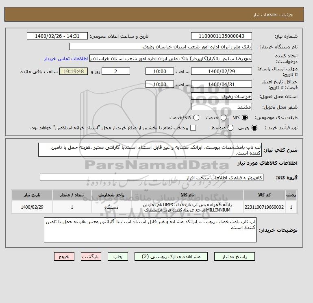Open مشاهده مدارک پیوستی (2) attachments

171,257
